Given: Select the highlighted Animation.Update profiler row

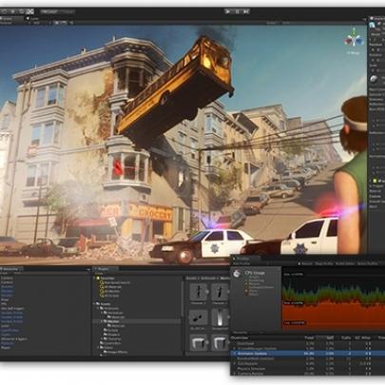Looking at the screenshot, I should click(x=307, y=354).
